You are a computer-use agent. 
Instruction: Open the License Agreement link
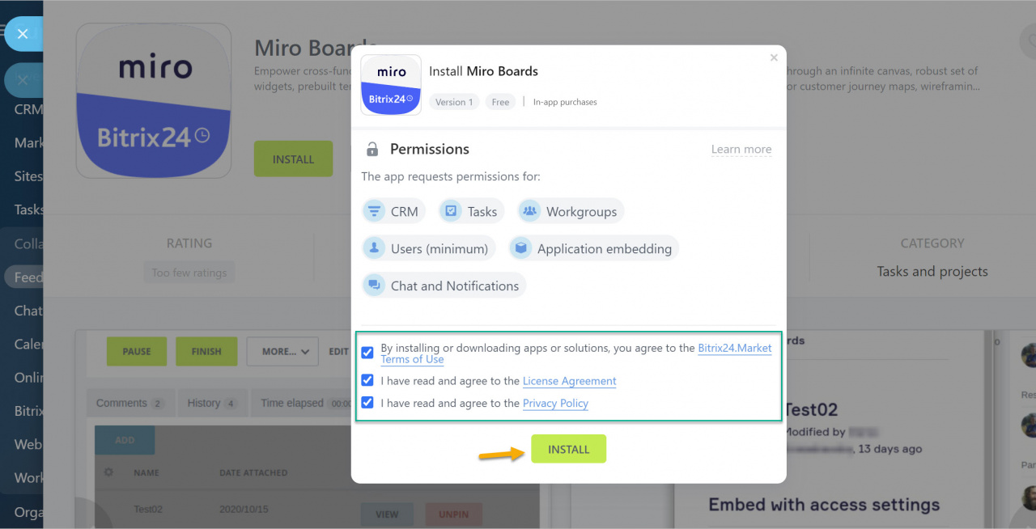[x=570, y=381]
